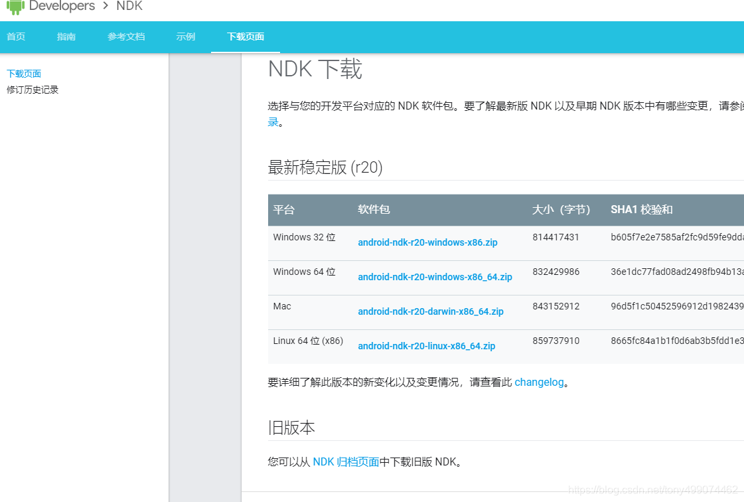
Task: Click the 软件包 column header
Action: (x=374, y=209)
